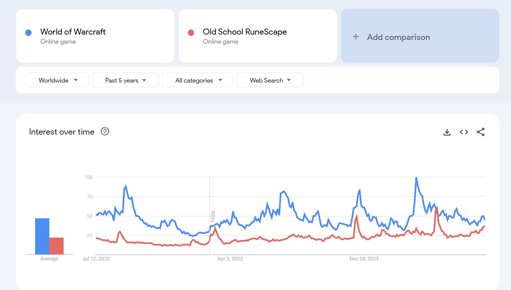
Task: Click "Online game" under World of Warcraft
Action: [x=58, y=42]
